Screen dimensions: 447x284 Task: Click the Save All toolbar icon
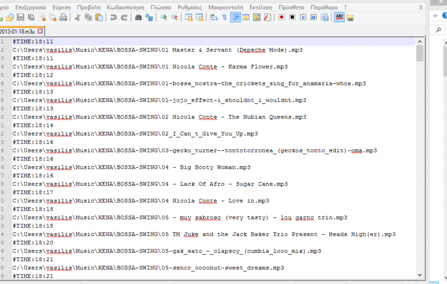pyautogui.click(x=31, y=18)
